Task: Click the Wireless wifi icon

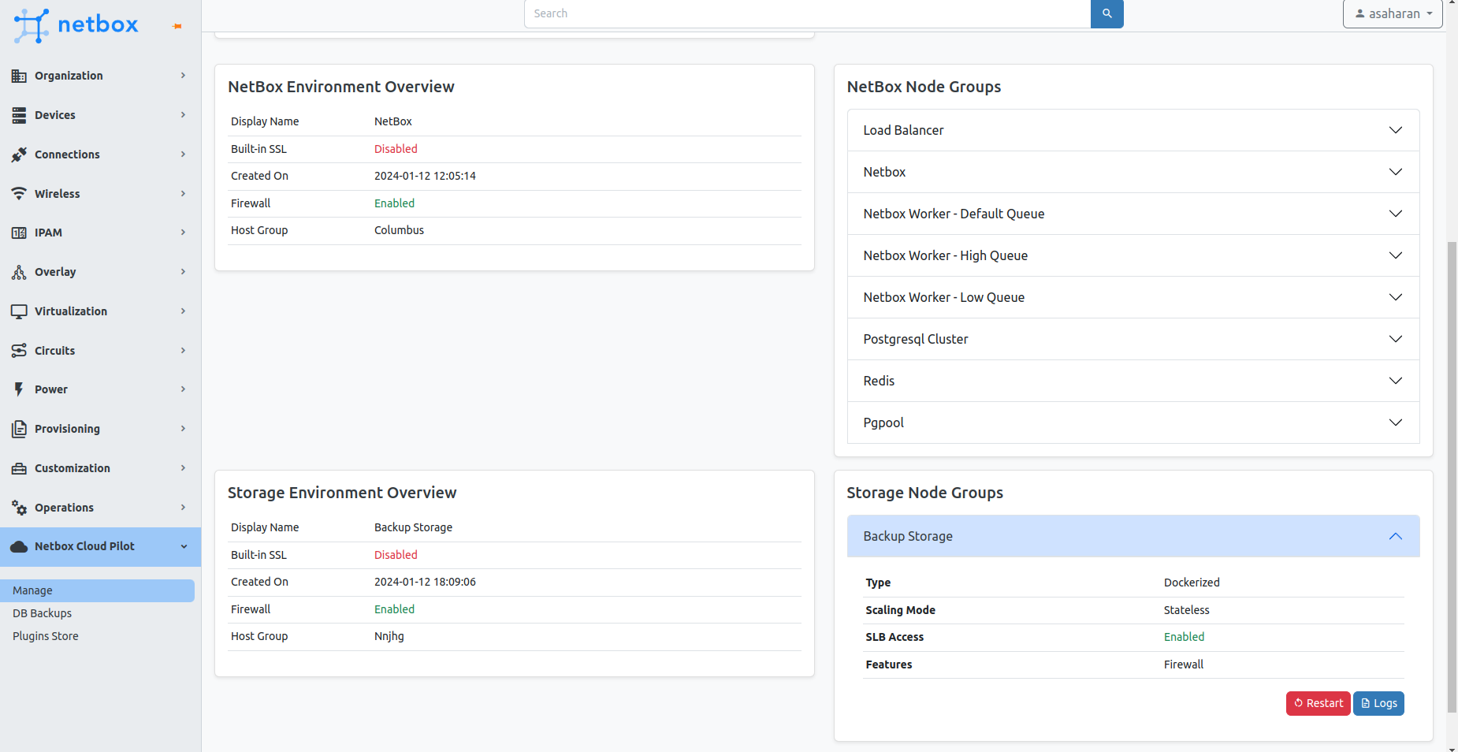Action: 19,194
